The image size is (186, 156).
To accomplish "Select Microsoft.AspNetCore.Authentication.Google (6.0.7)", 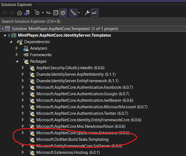I will [x=83, y=94].
